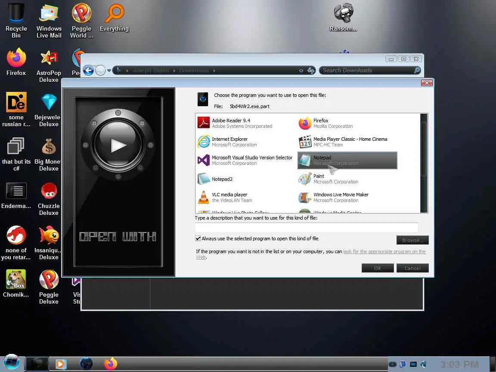Screen dimensions: 496x372
Task: Select the Enderma... desktop icon
Action: [x=16, y=195]
